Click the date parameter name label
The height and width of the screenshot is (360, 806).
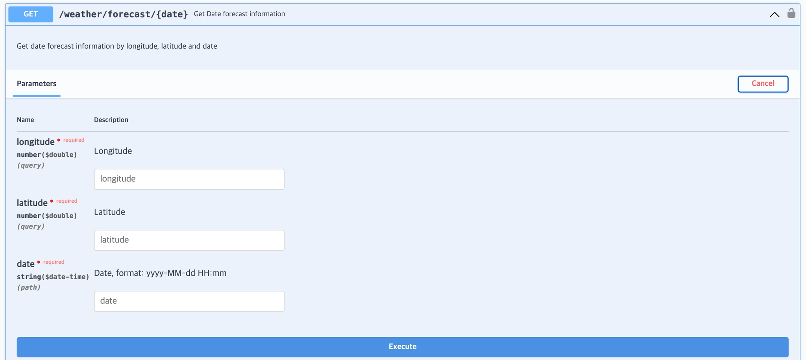26,264
